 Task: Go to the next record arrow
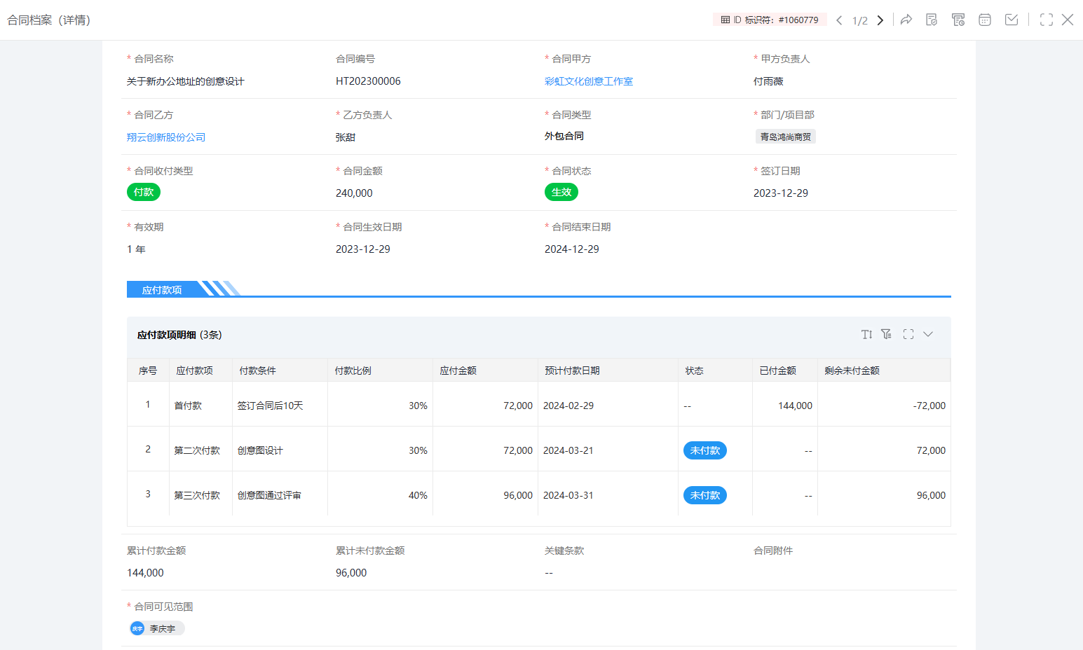click(880, 20)
